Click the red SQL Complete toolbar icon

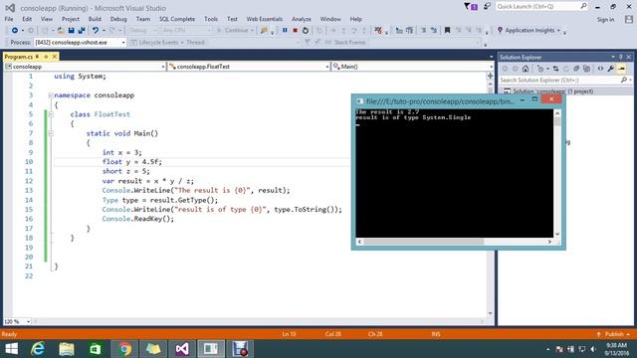[x=378, y=31]
